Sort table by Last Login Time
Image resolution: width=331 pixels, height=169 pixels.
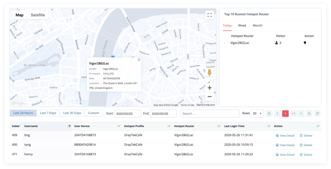[269, 126]
